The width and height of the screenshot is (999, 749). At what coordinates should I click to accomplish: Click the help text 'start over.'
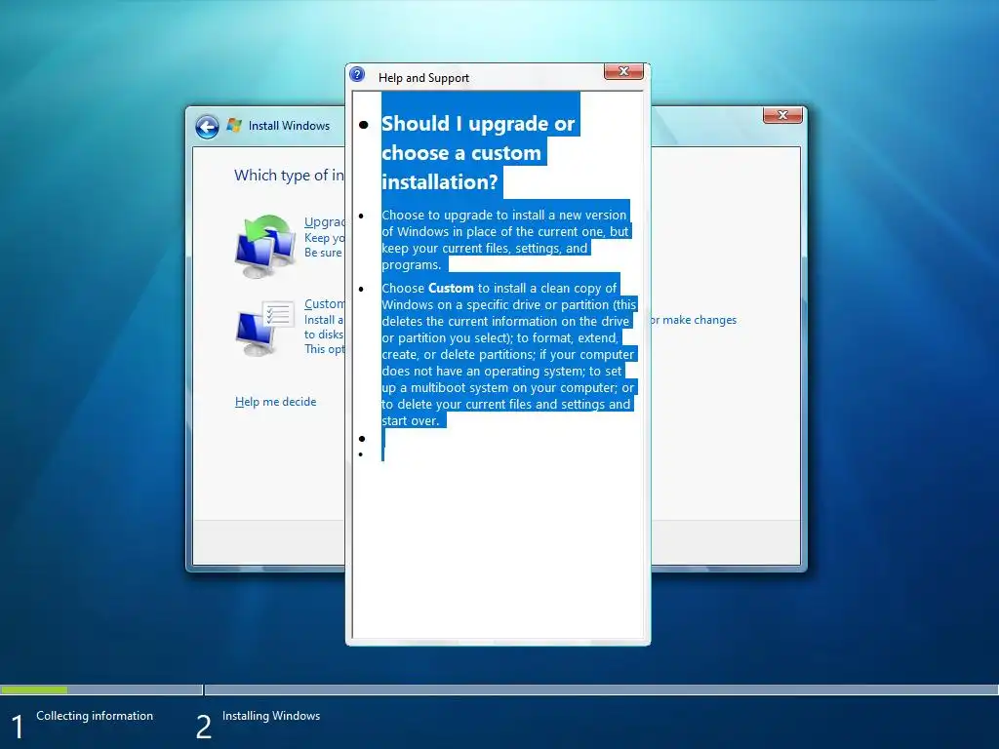point(411,421)
